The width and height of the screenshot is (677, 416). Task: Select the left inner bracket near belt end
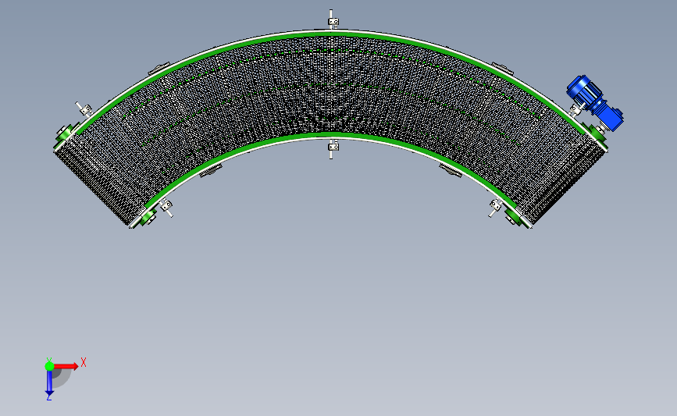pyautogui.click(x=166, y=207)
